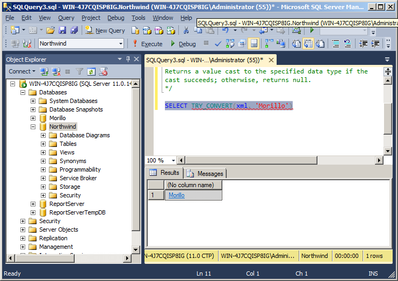The height and width of the screenshot is (281, 398).
Task: Comment out the selected lines icon
Action: click(336, 43)
